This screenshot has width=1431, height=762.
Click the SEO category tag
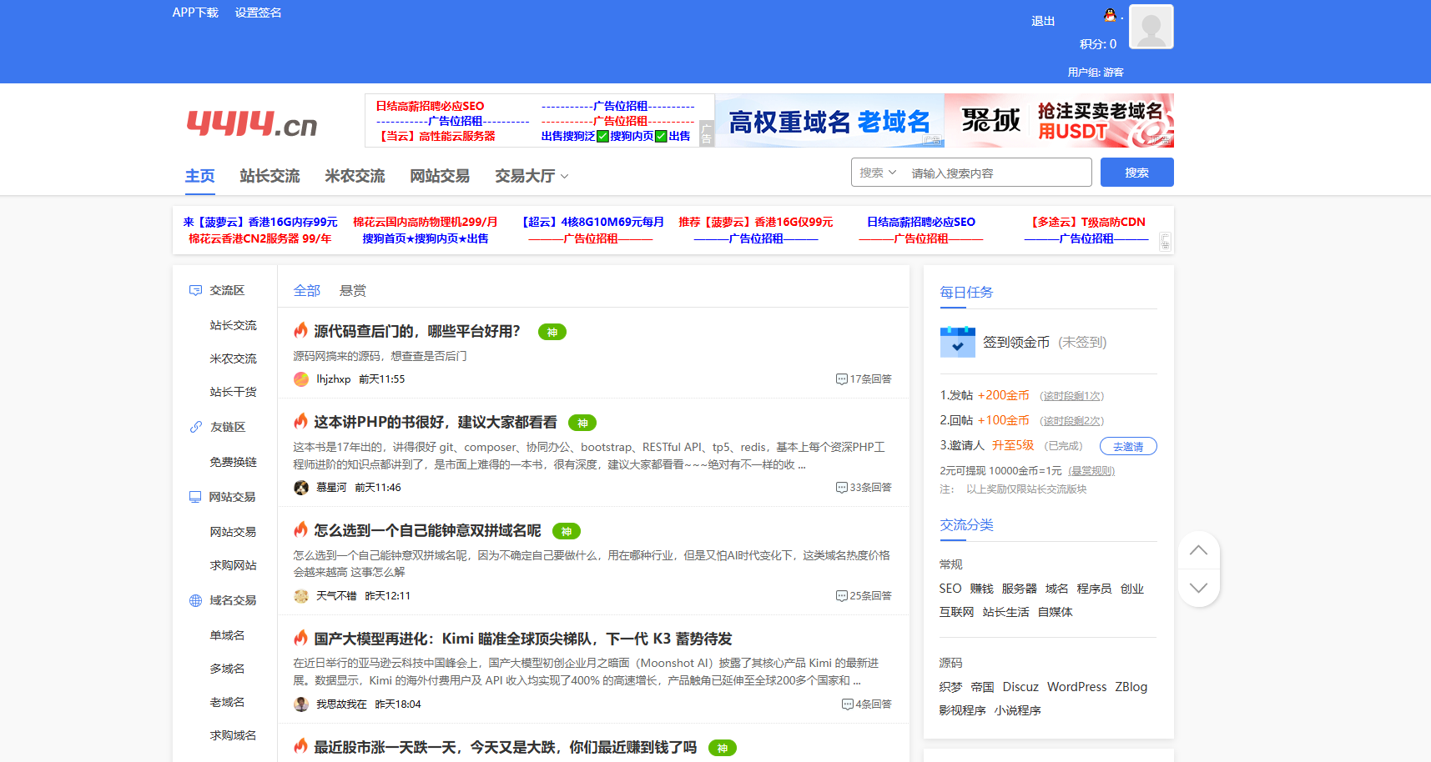tap(950, 589)
